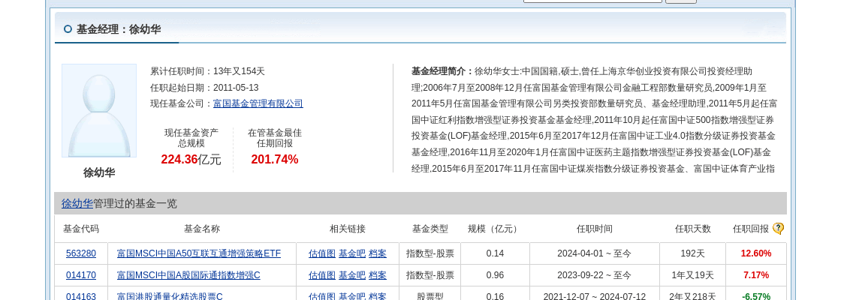Image resolution: width=841 pixels, height=300 pixels.
Task: Click the 12.60% return value
Action: point(756,253)
